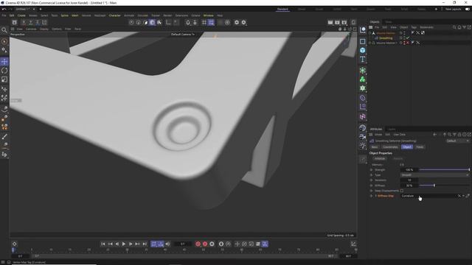Open Stiffness Map field arrow menu
The width and height of the screenshot is (472, 265).
(x=463, y=196)
